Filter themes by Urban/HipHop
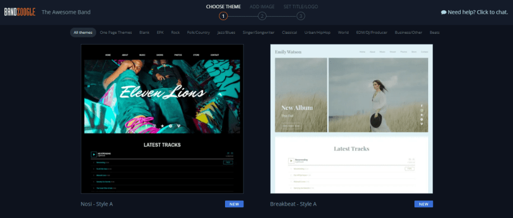The image size is (513, 218). click(x=317, y=33)
